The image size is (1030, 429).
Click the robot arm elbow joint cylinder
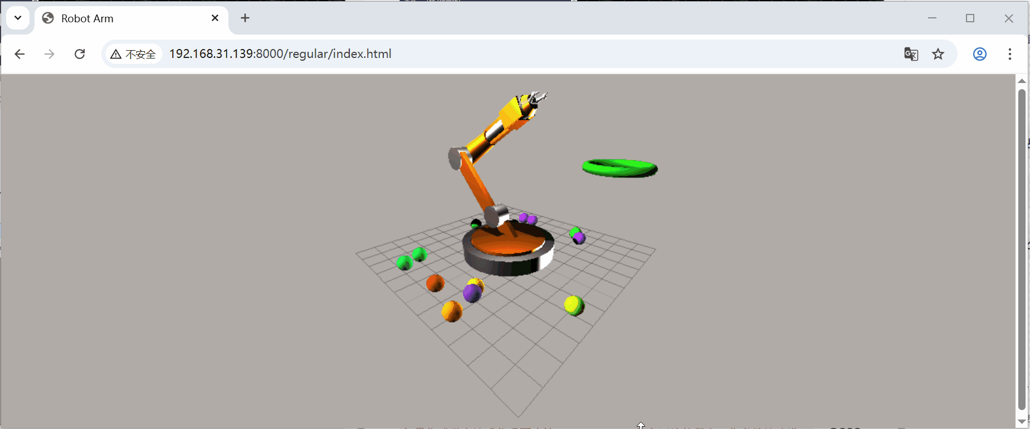(x=458, y=158)
